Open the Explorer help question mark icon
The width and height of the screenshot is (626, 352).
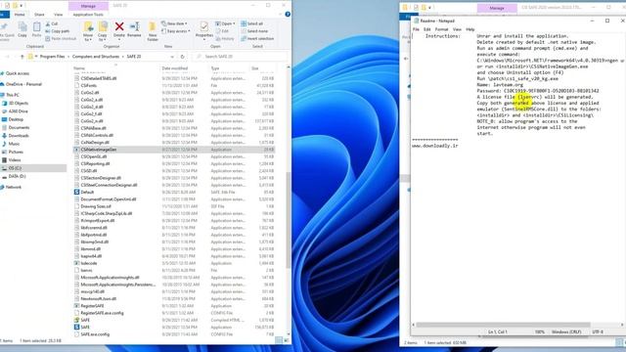point(288,15)
